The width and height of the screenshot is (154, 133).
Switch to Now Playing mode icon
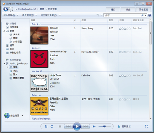(147, 126)
